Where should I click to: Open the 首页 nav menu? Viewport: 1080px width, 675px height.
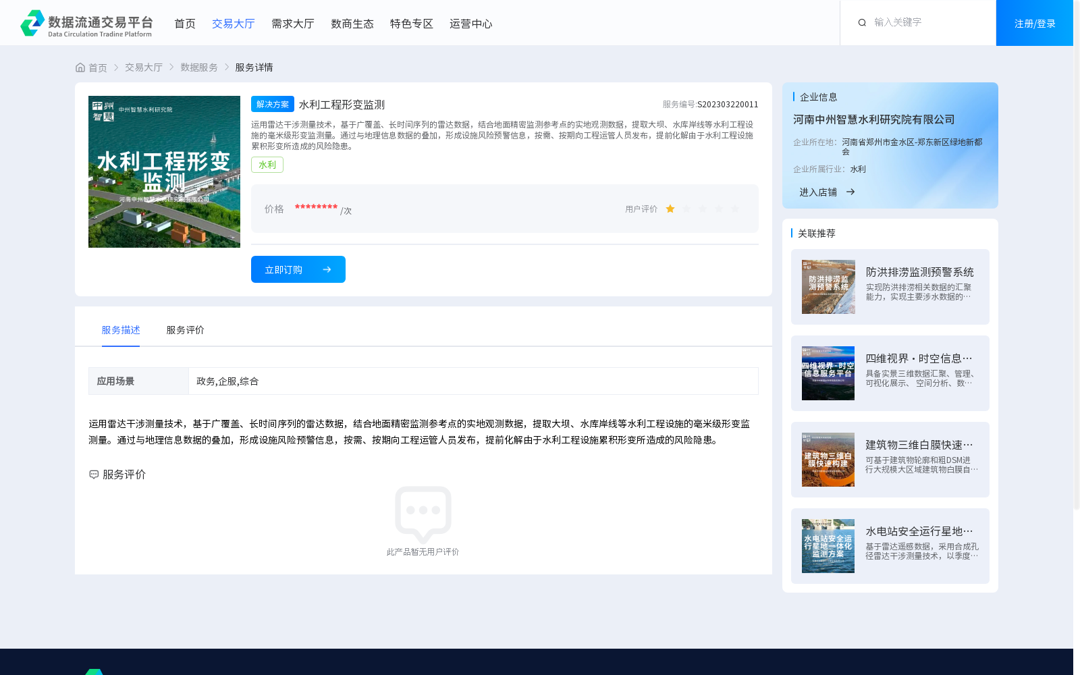coord(185,24)
